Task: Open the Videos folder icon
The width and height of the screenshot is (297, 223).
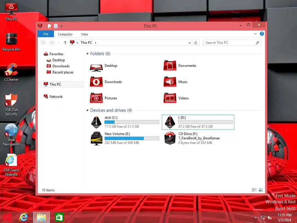Action: pyautogui.click(x=170, y=98)
